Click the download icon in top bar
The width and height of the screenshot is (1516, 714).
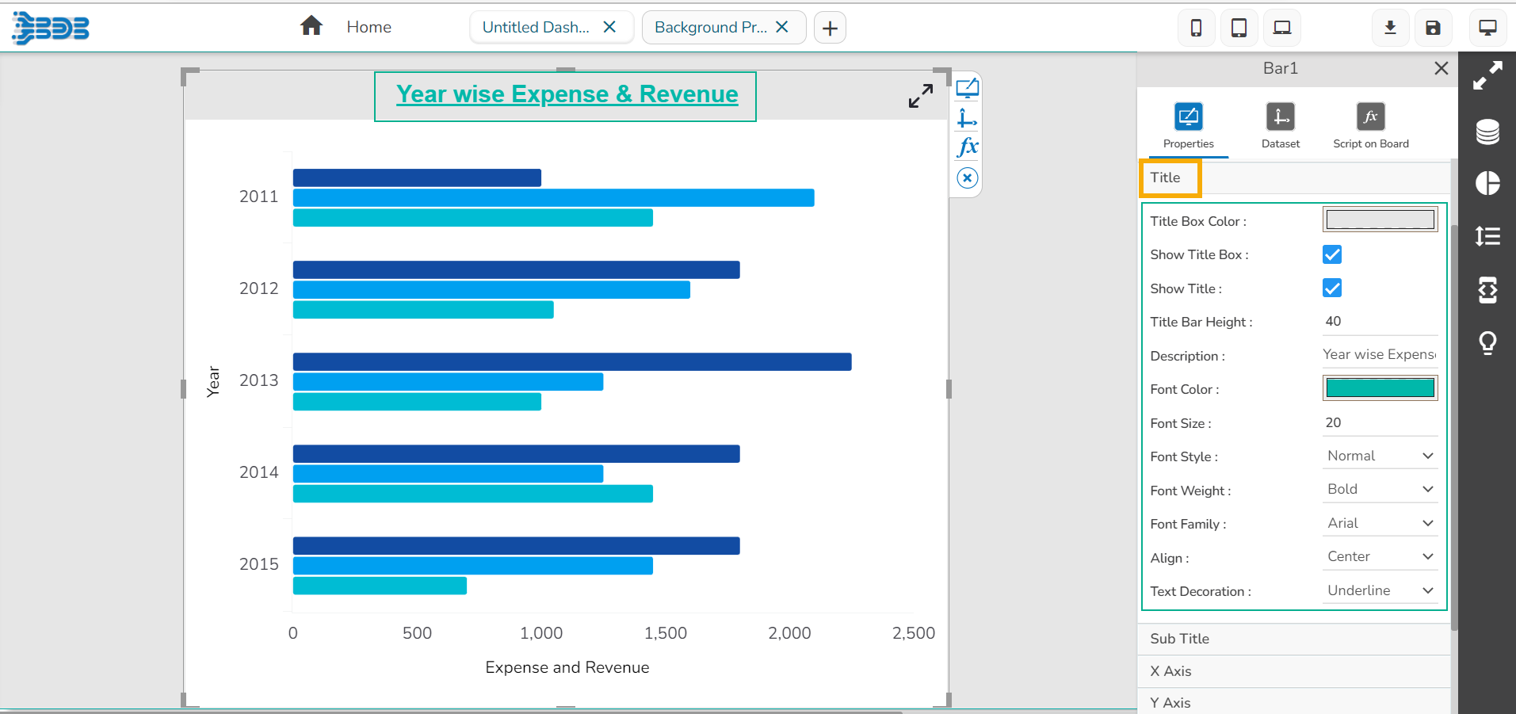[x=1390, y=29]
